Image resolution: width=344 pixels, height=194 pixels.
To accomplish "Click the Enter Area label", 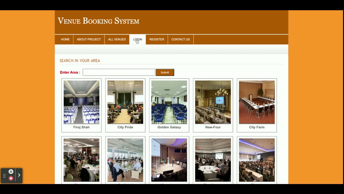I will click(70, 72).
